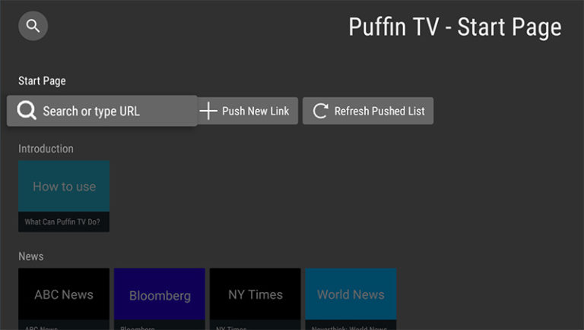The image size is (584, 330).
Task: Click the magnifier in the URL search bar
Action: click(27, 110)
